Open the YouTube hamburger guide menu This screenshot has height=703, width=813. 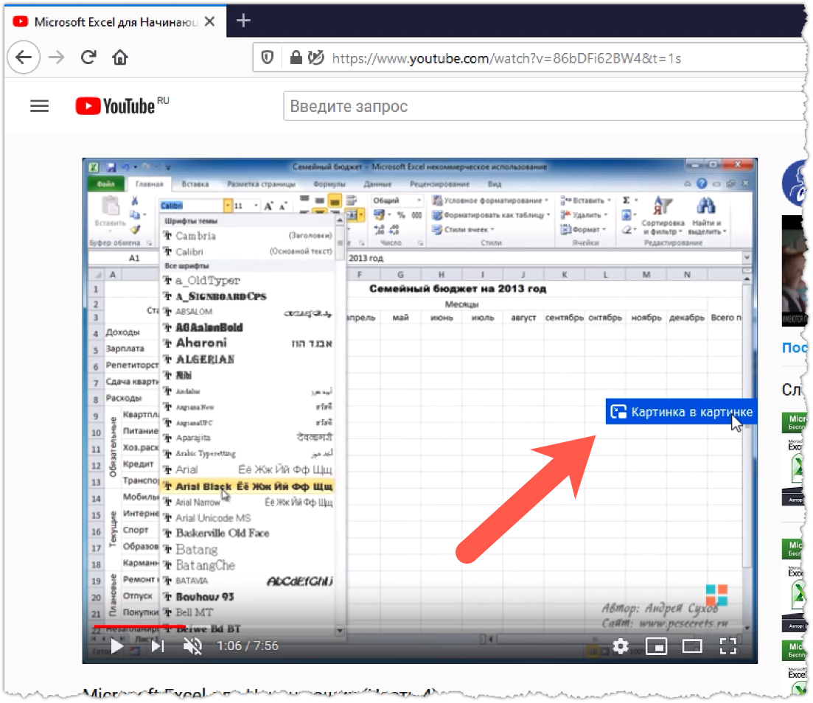pos(39,106)
